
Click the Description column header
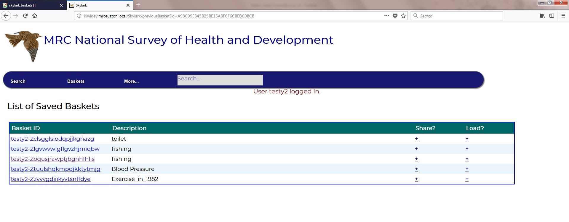point(129,128)
